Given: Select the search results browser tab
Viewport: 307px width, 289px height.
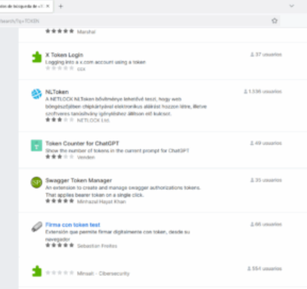Looking at the screenshot, I should click(x=21, y=6).
